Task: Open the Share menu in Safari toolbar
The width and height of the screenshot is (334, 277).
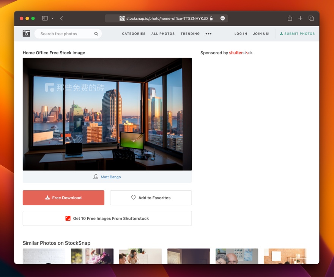Action: 290,18
